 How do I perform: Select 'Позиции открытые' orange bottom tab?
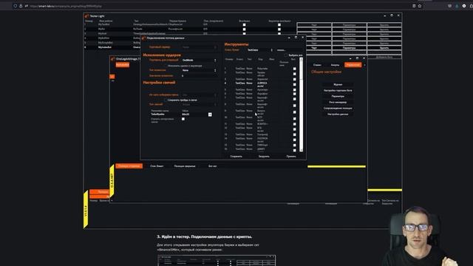coord(129,166)
